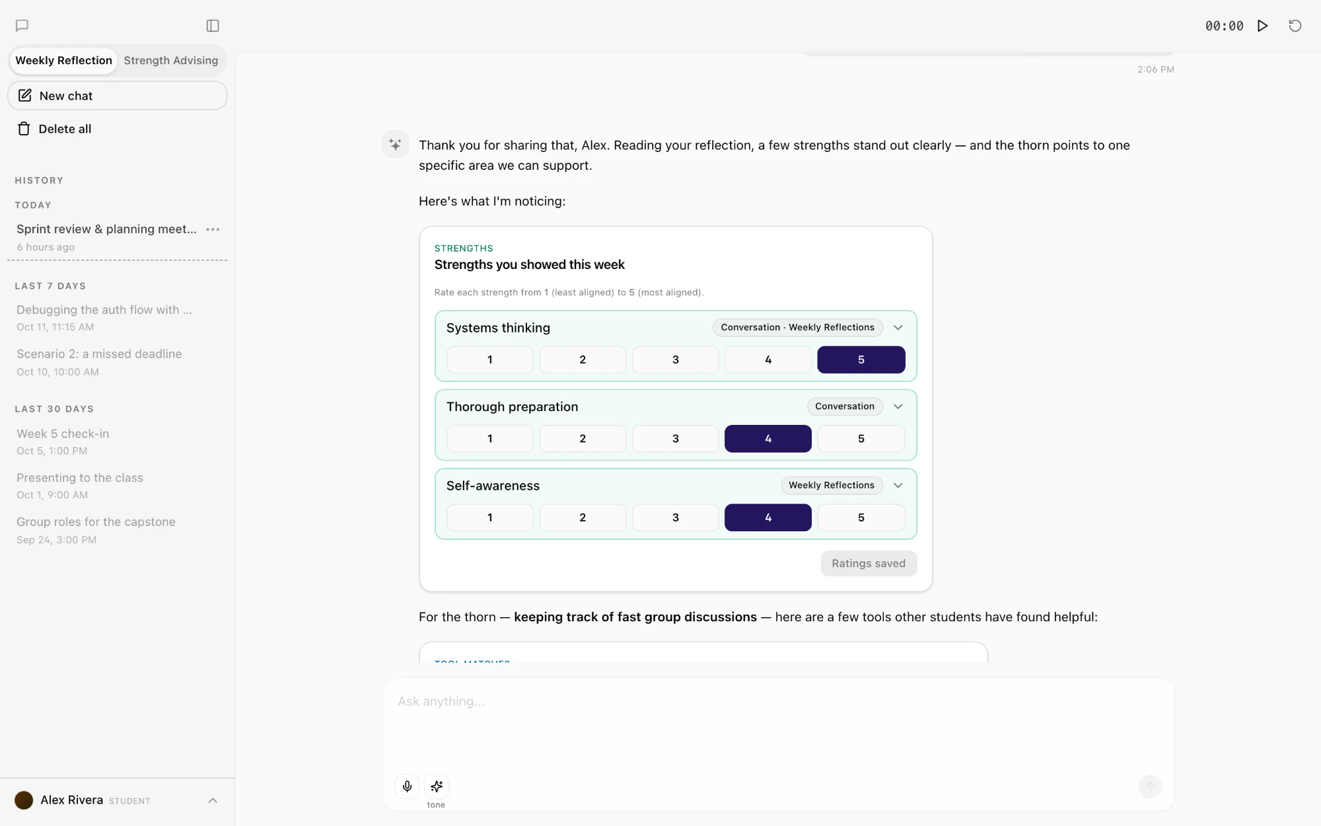Open the Alex Rivera account menu chevron
Viewport: 1321px width, 826px height.
[213, 800]
